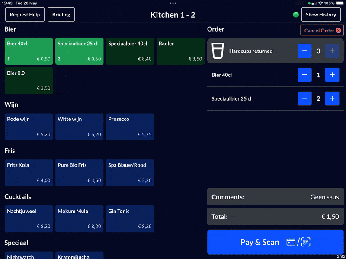Decrease Speciaalbier 25 cl quantity
Screen dimensions: 346x259
[304, 98]
